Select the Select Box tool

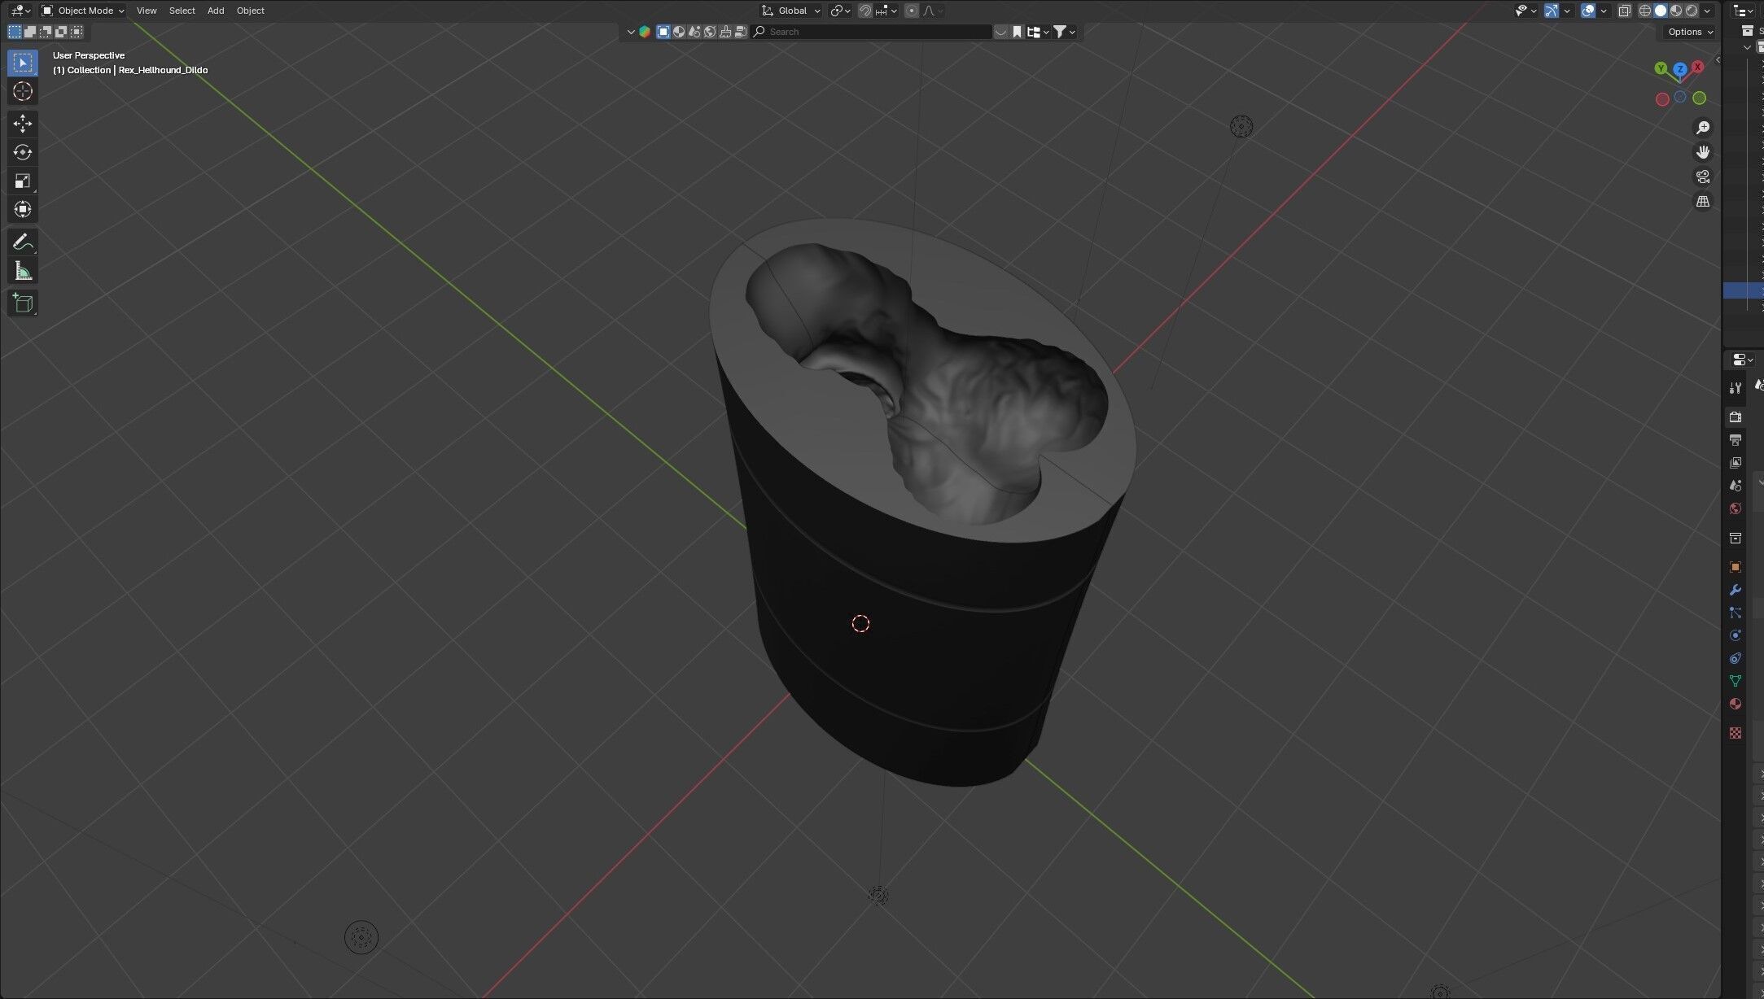(x=23, y=63)
